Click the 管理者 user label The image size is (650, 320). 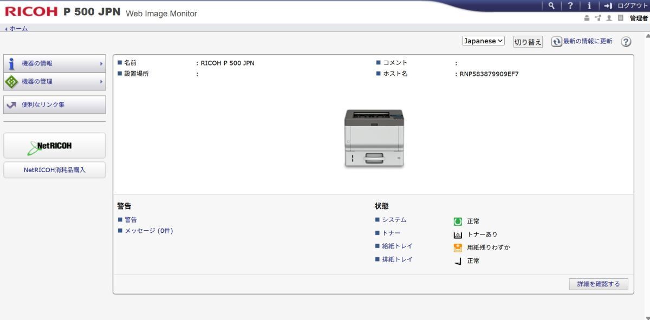[x=639, y=18]
